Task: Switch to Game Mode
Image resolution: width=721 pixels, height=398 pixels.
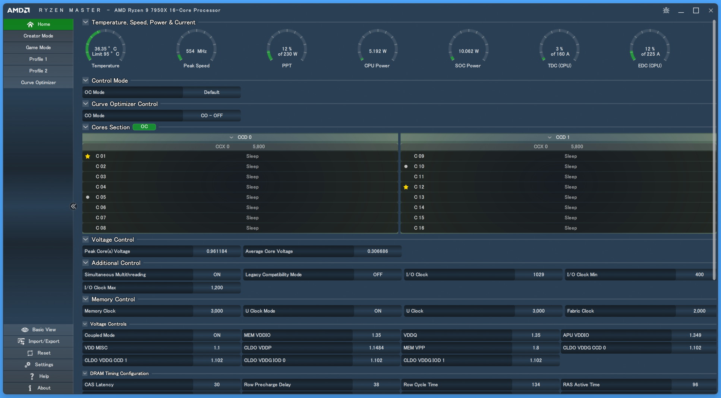Action: [38, 47]
